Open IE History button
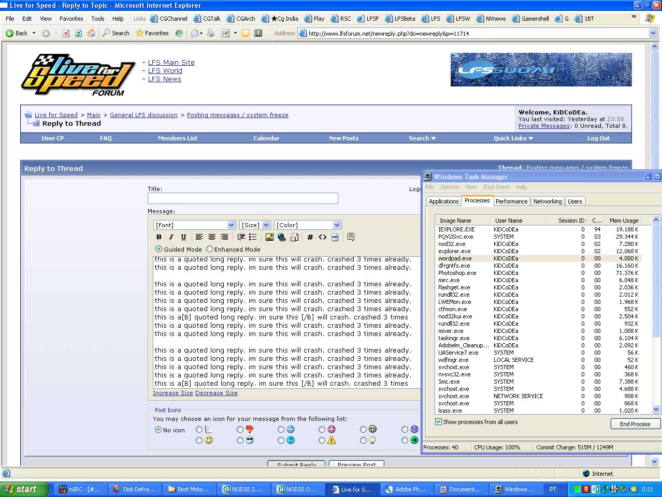This screenshot has width=662, height=497. pyautogui.click(x=179, y=33)
